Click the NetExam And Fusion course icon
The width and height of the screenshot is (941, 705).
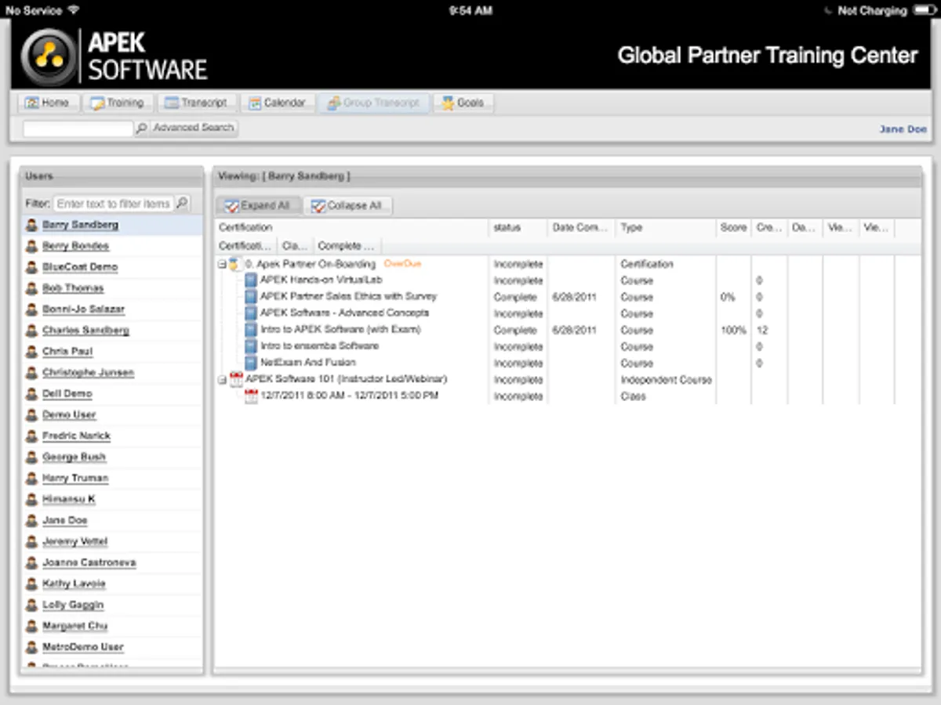click(251, 363)
